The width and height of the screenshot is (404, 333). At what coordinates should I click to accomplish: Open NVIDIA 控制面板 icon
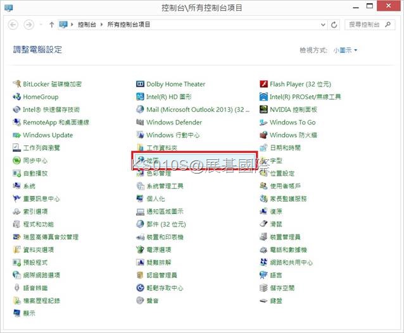[264, 109]
